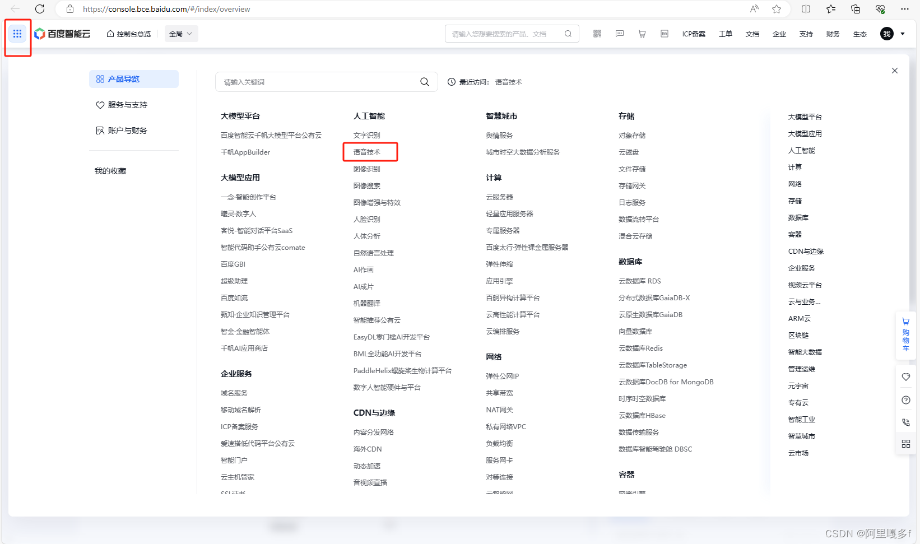Screen dimensions: 920x544
Task: Open the shopping cart icon in header
Action: click(642, 34)
